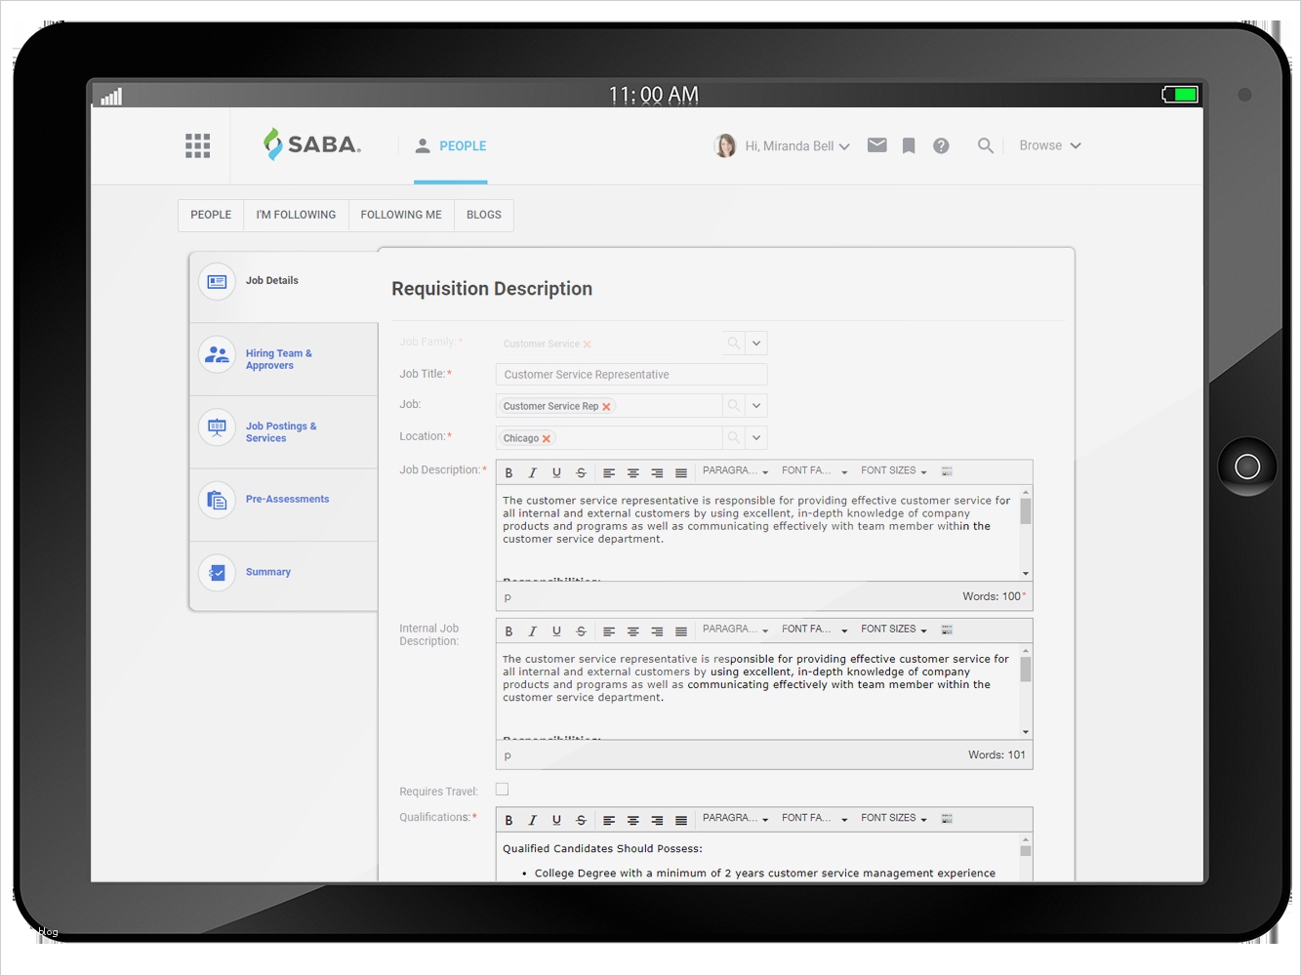This screenshot has width=1301, height=976.
Task: Click the Pre-Assessments sidebar icon
Action: 217,500
